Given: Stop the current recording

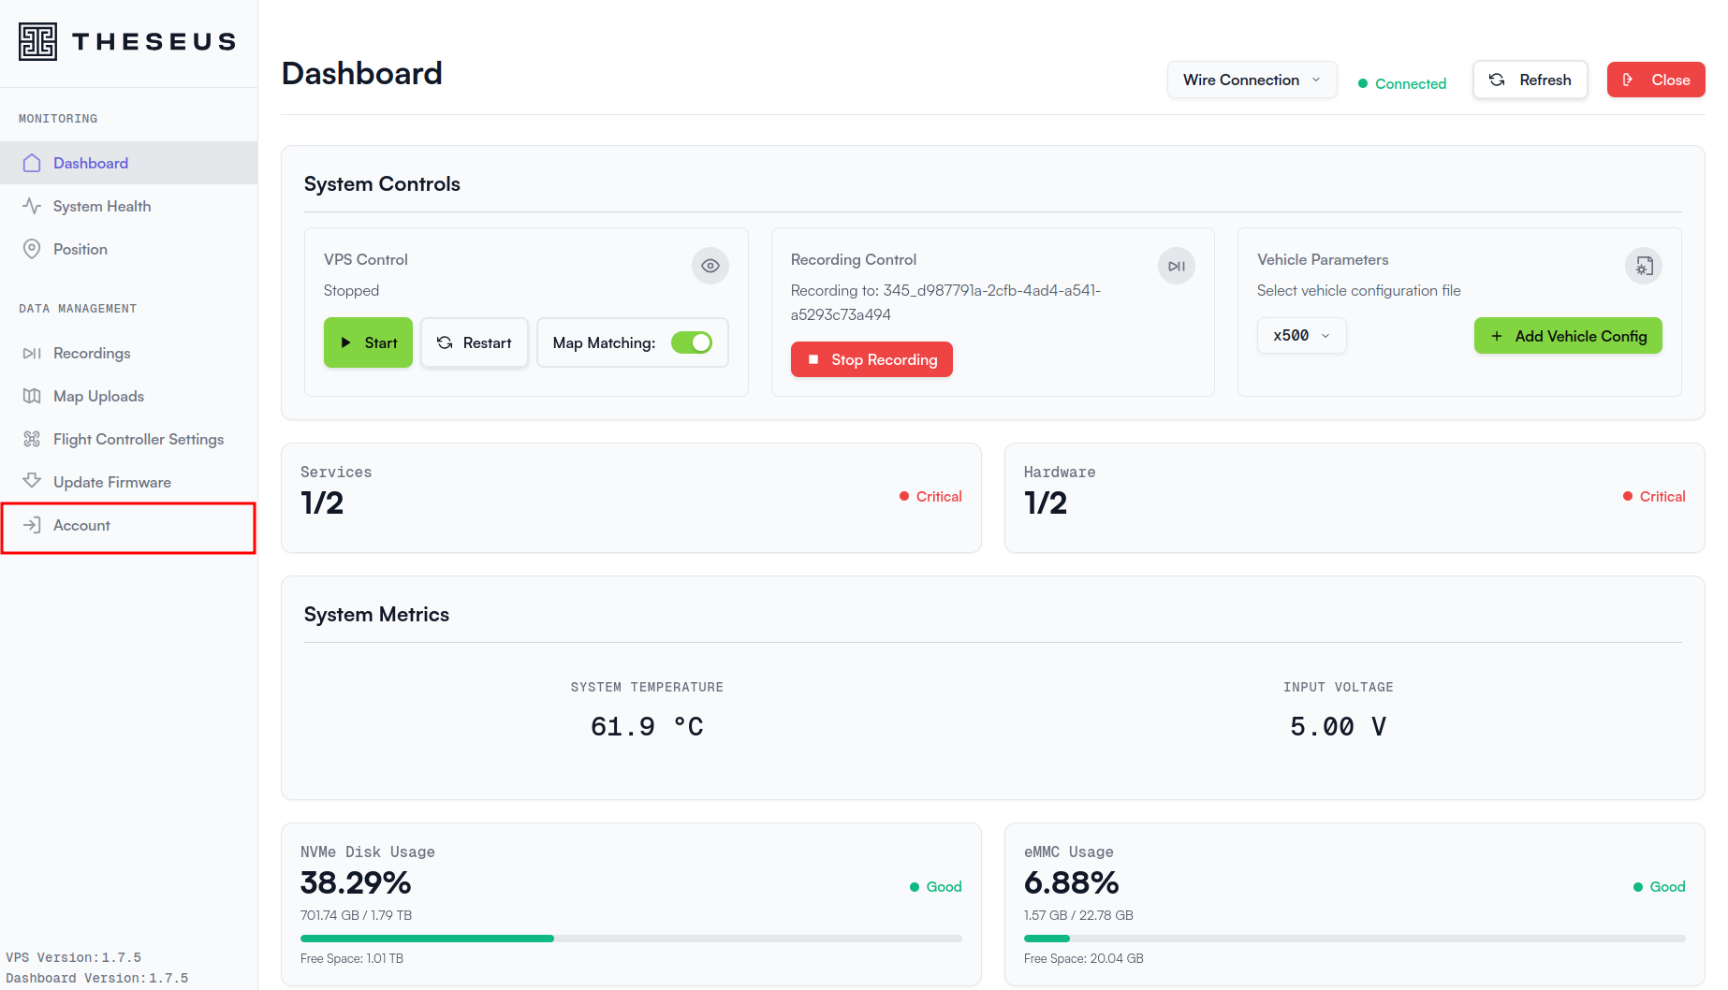Looking at the screenshot, I should [871, 359].
